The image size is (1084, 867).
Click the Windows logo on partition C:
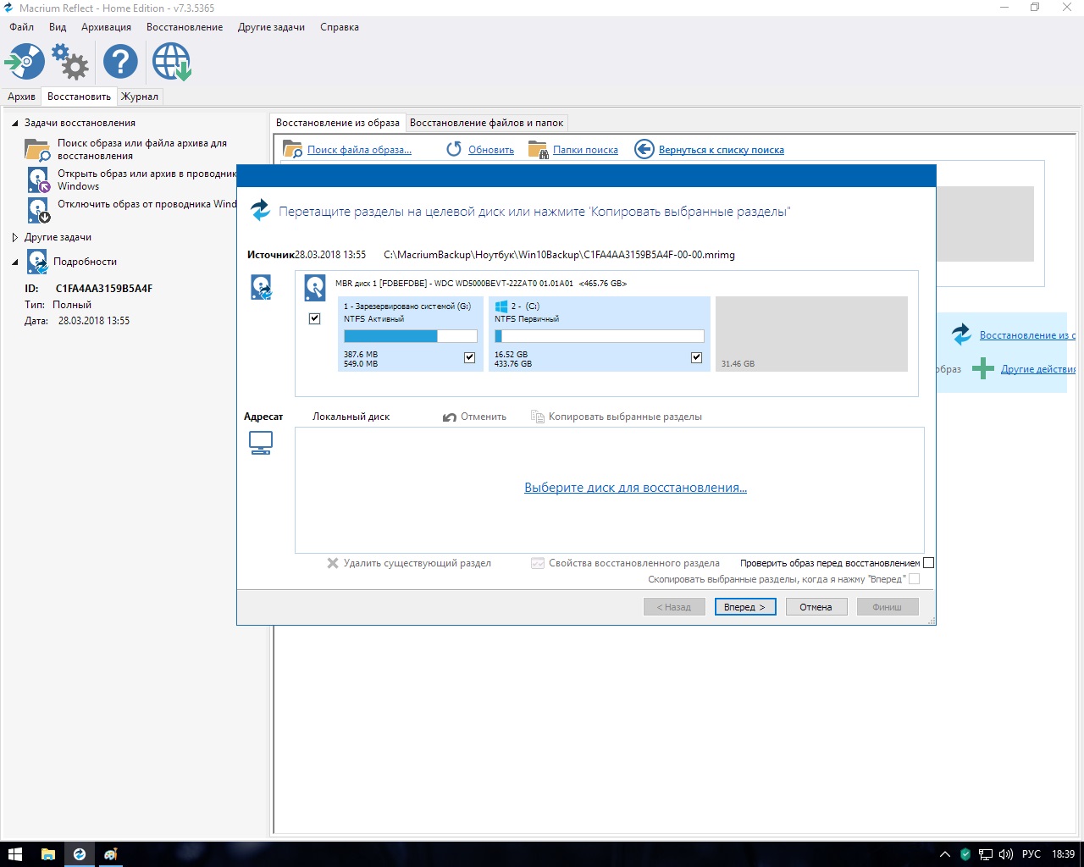point(501,306)
